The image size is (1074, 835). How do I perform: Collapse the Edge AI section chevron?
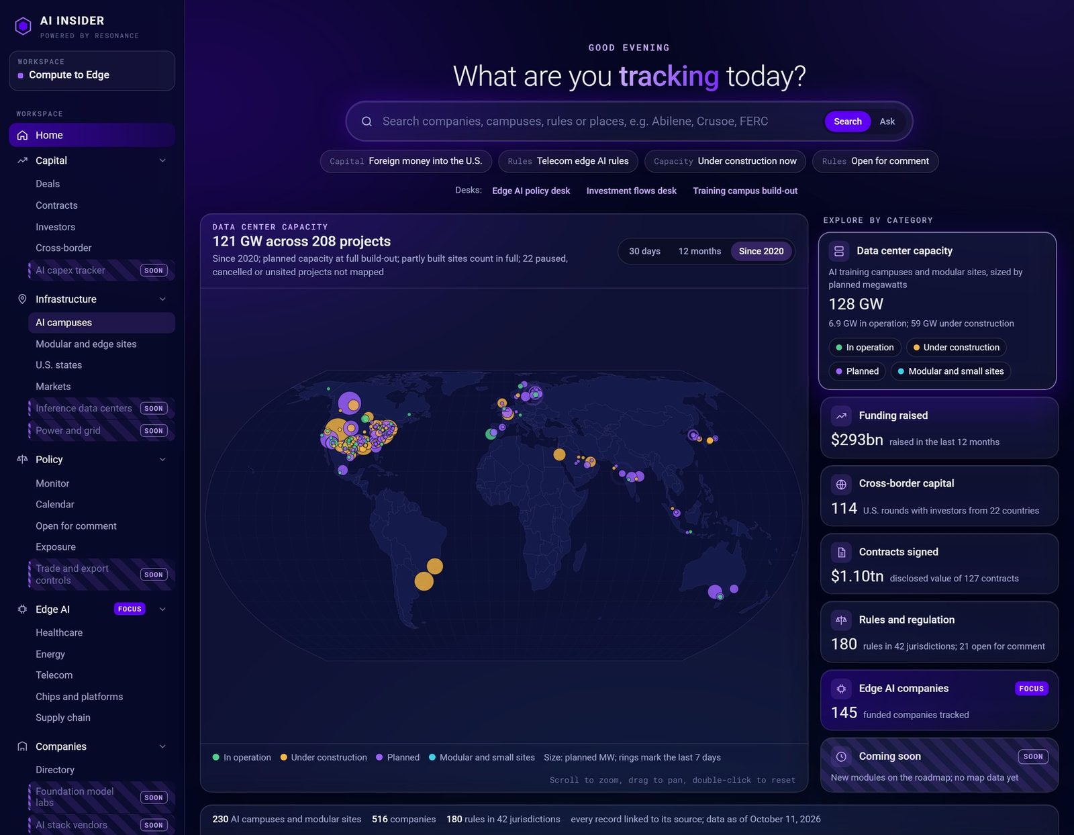162,609
